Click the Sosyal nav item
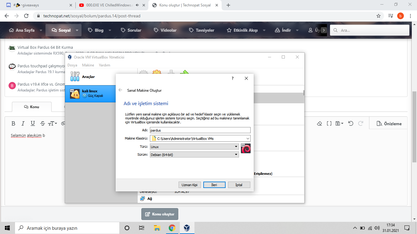Viewport: 417px width, 234px height. point(61,30)
